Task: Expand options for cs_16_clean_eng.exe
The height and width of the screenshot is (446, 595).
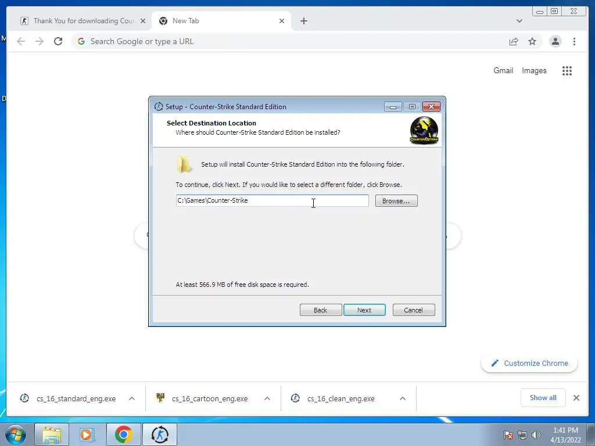Action: tap(403, 398)
